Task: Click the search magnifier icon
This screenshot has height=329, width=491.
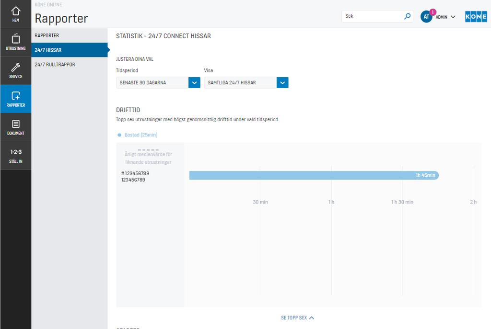Action: coord(407,16)
